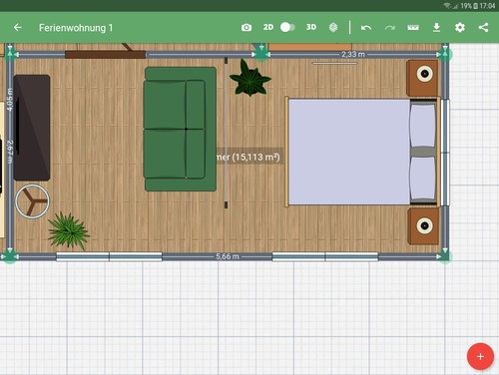Select the bottom-right wall corner node
The width and height of the screenshot is (499, 375).
point(445,256)
